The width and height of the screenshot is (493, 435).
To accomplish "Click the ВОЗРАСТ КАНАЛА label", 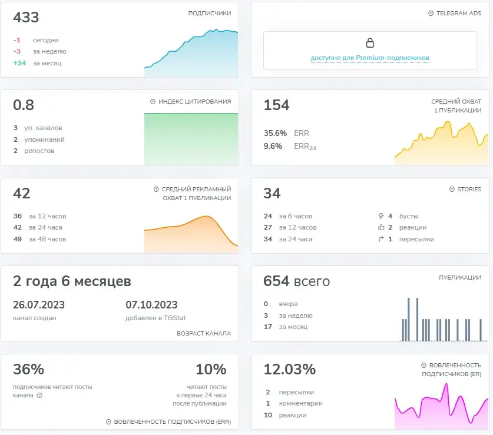I will [204, 334].
